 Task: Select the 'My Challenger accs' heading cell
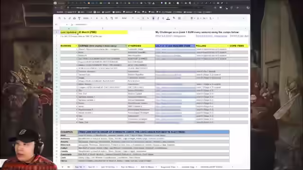click(197, 32)
